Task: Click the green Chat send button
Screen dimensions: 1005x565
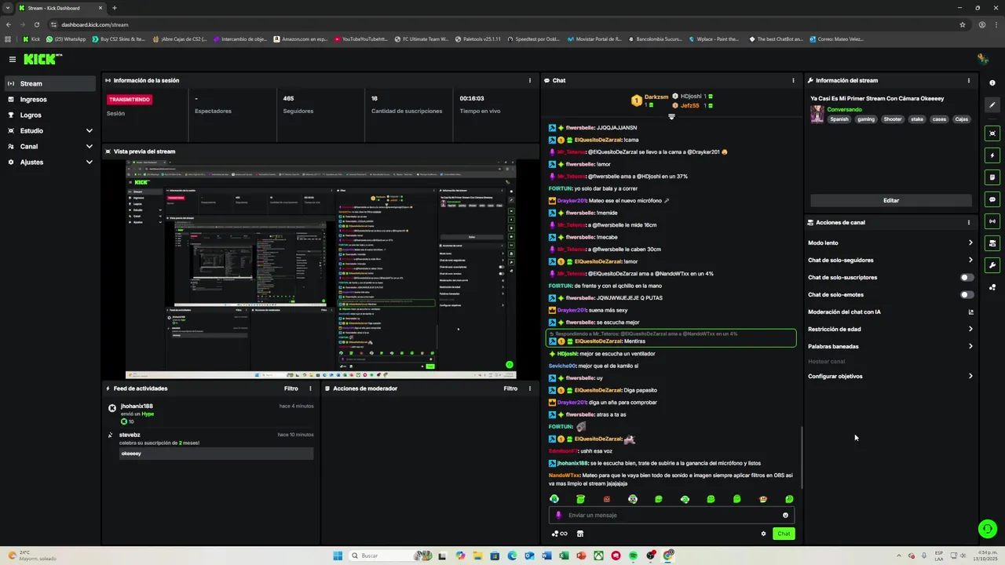Action: click(x=784, y=534)
